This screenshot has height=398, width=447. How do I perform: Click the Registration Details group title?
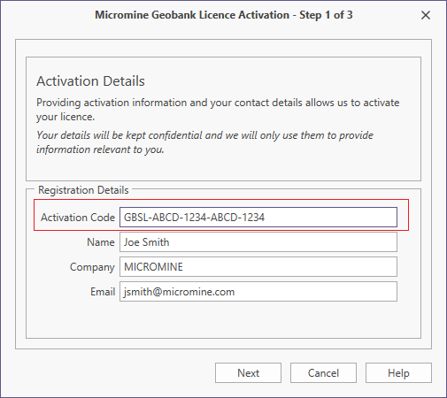tap(83, 190)
